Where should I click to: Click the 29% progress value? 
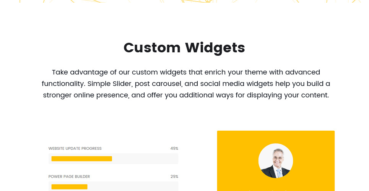click(174, 176)
